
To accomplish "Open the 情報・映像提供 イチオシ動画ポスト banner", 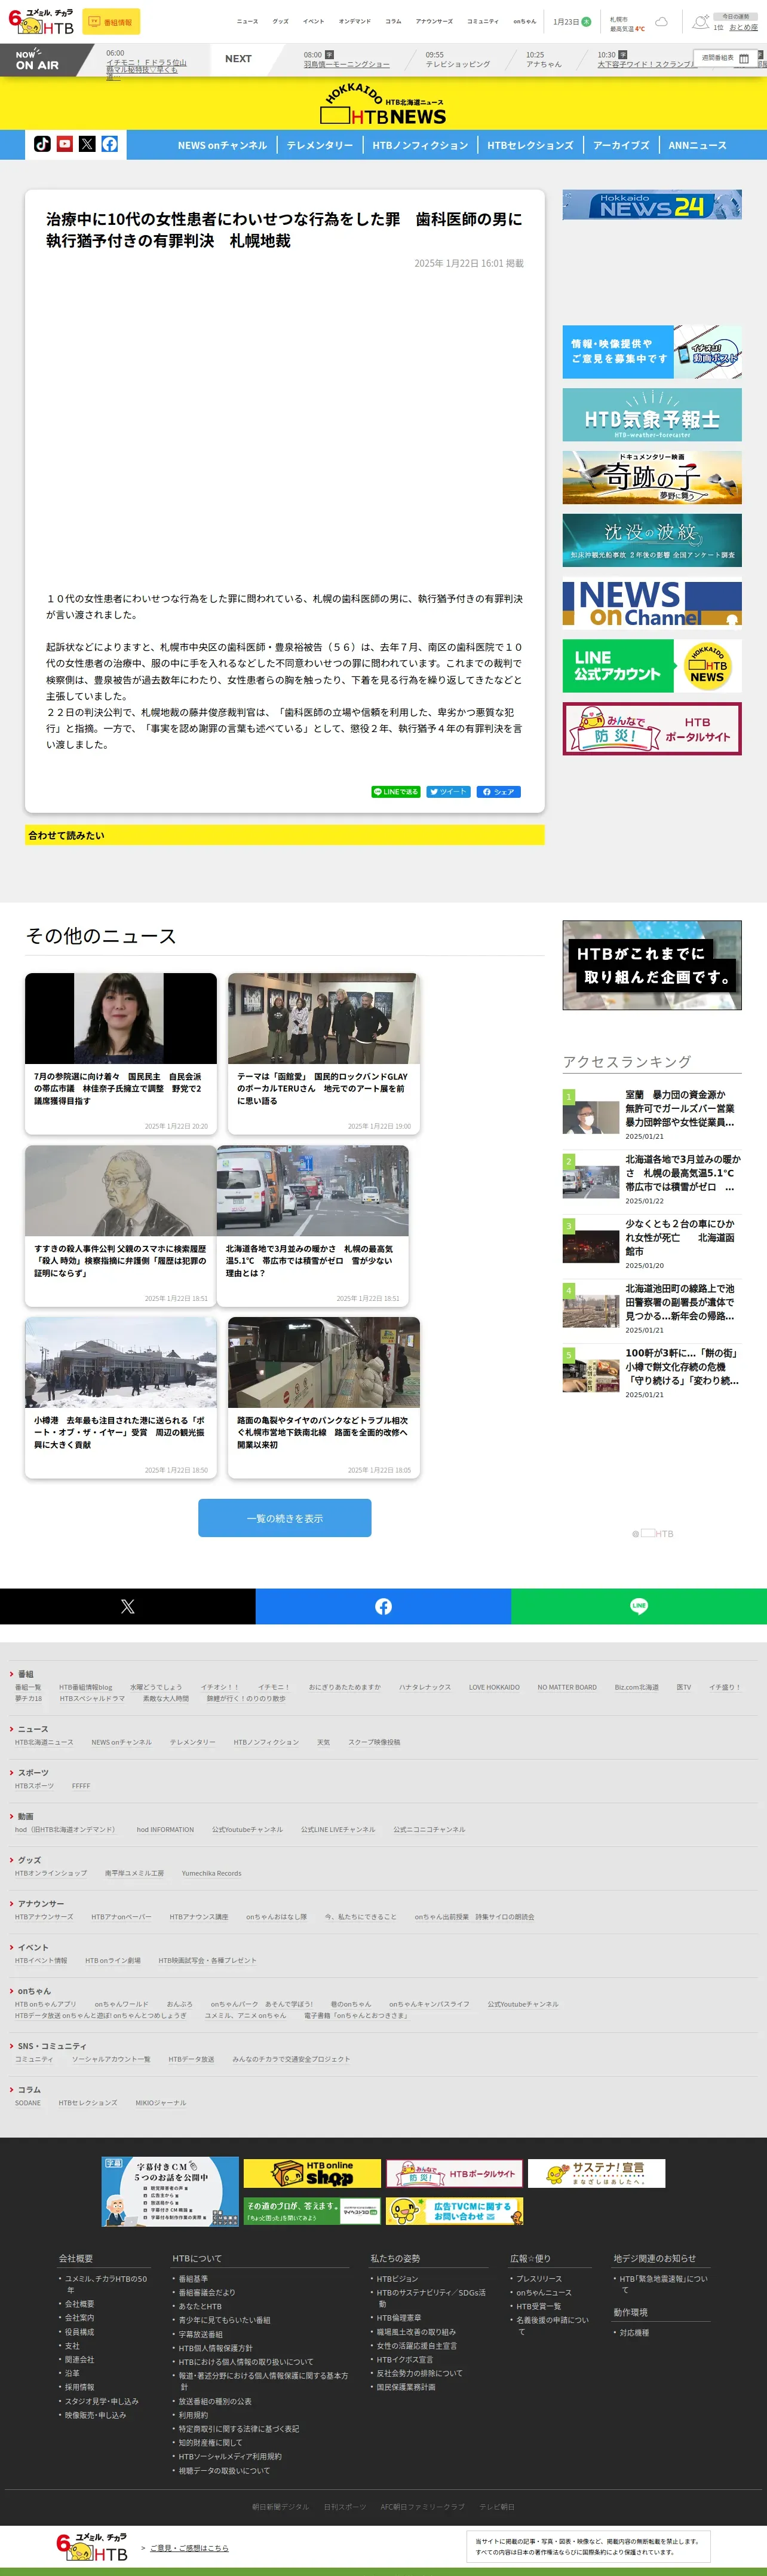I will pyautogui.click(x=652, y=352).
